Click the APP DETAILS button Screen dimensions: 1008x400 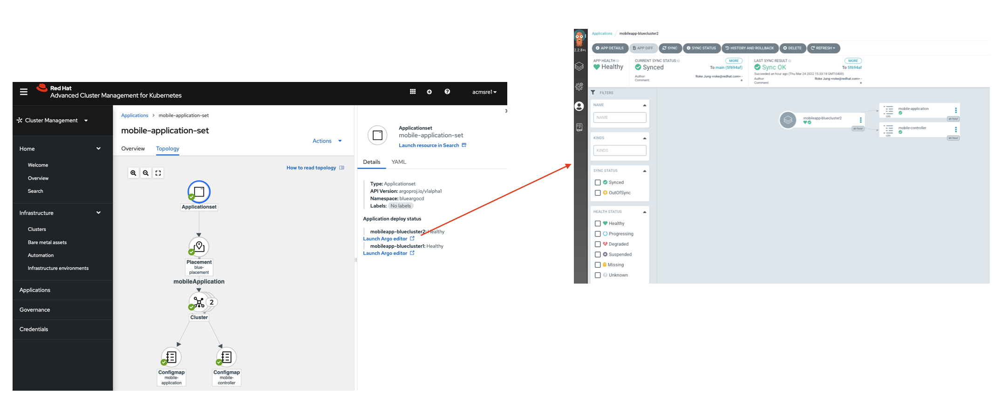pos(610,48)
